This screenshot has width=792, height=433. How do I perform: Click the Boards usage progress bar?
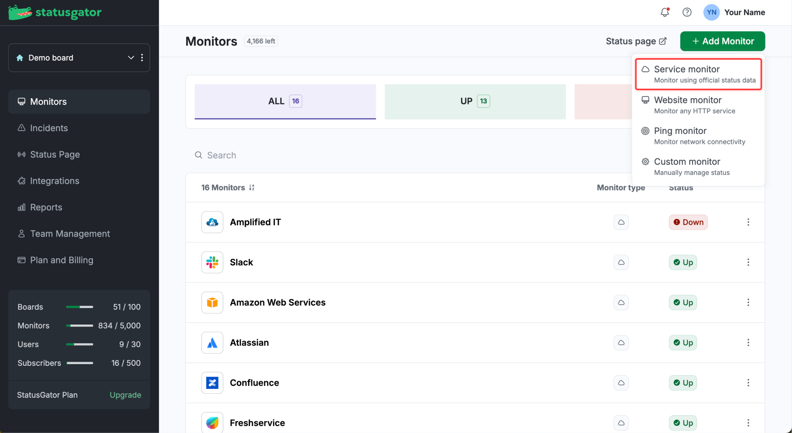point(80,307)
